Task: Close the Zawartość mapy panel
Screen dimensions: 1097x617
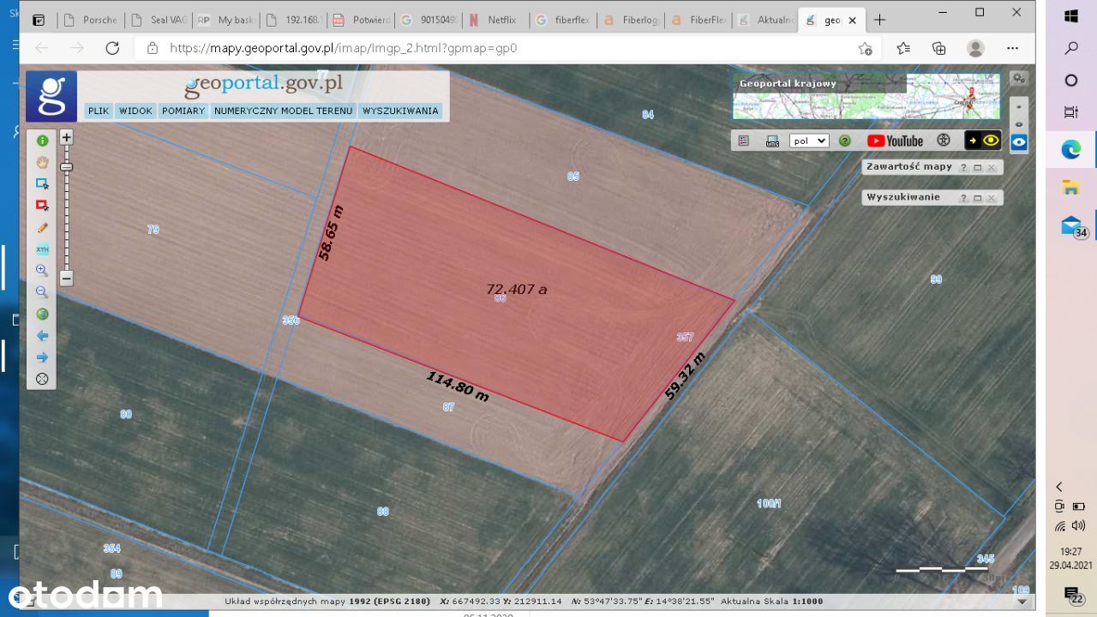Action: click(991, 168)
